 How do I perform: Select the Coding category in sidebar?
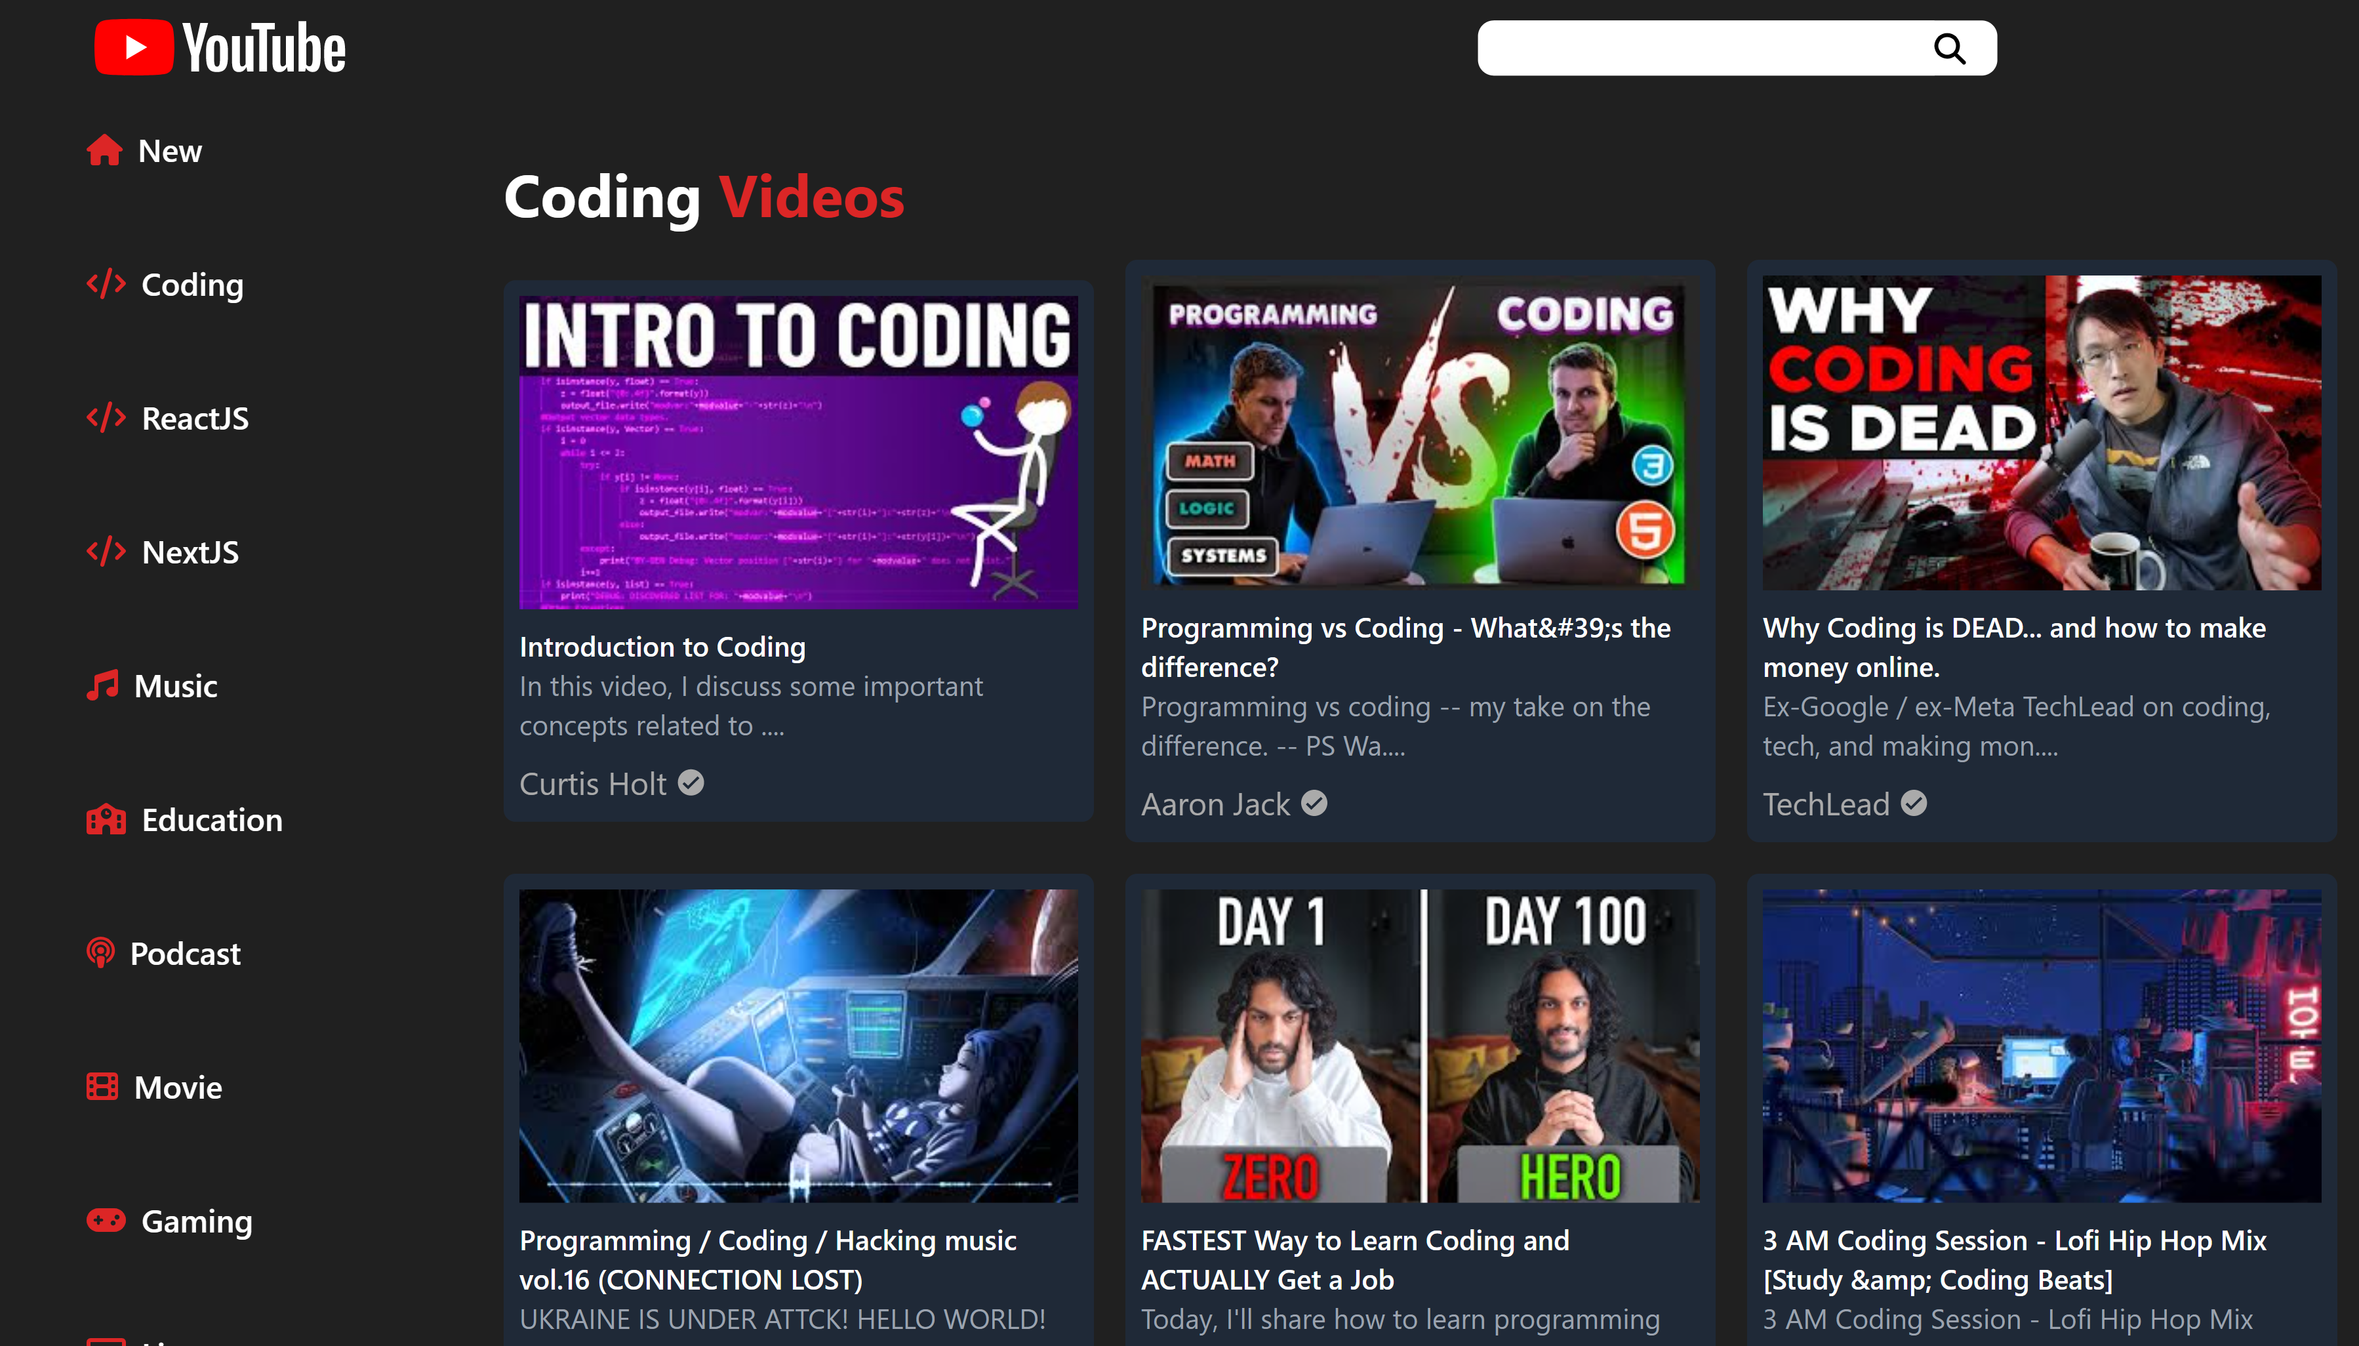tap(192, 285)
